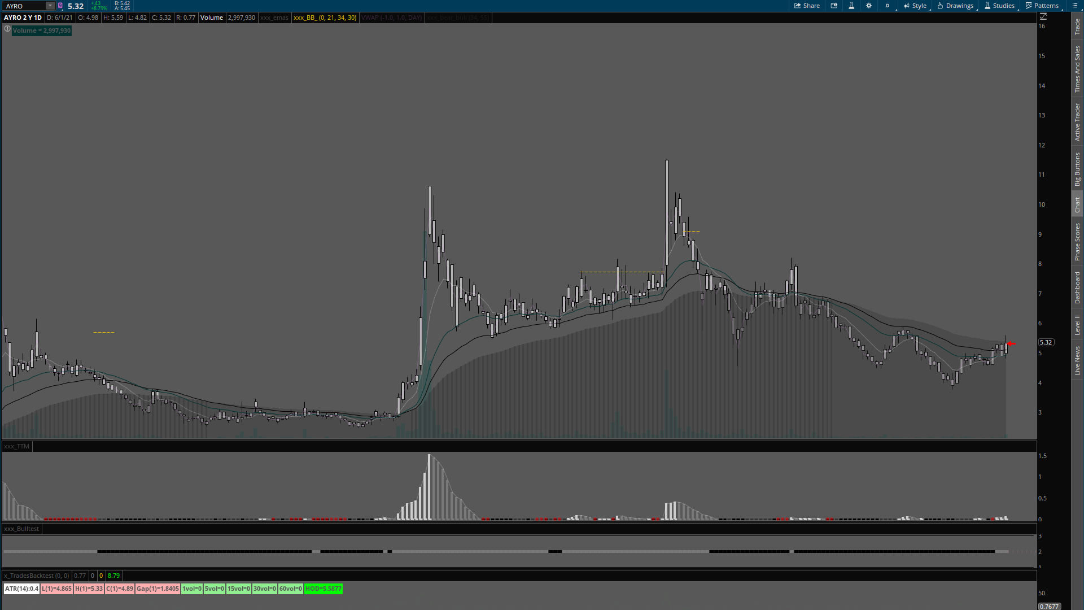
Task: Open the Edit studies flask icon
Action: coord(851,6)
